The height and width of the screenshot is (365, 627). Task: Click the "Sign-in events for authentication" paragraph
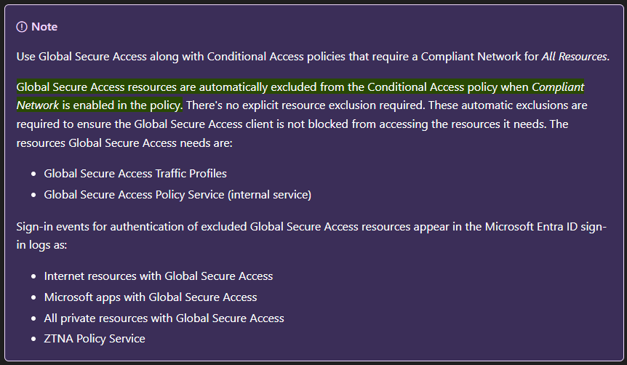tap(131, 227)
